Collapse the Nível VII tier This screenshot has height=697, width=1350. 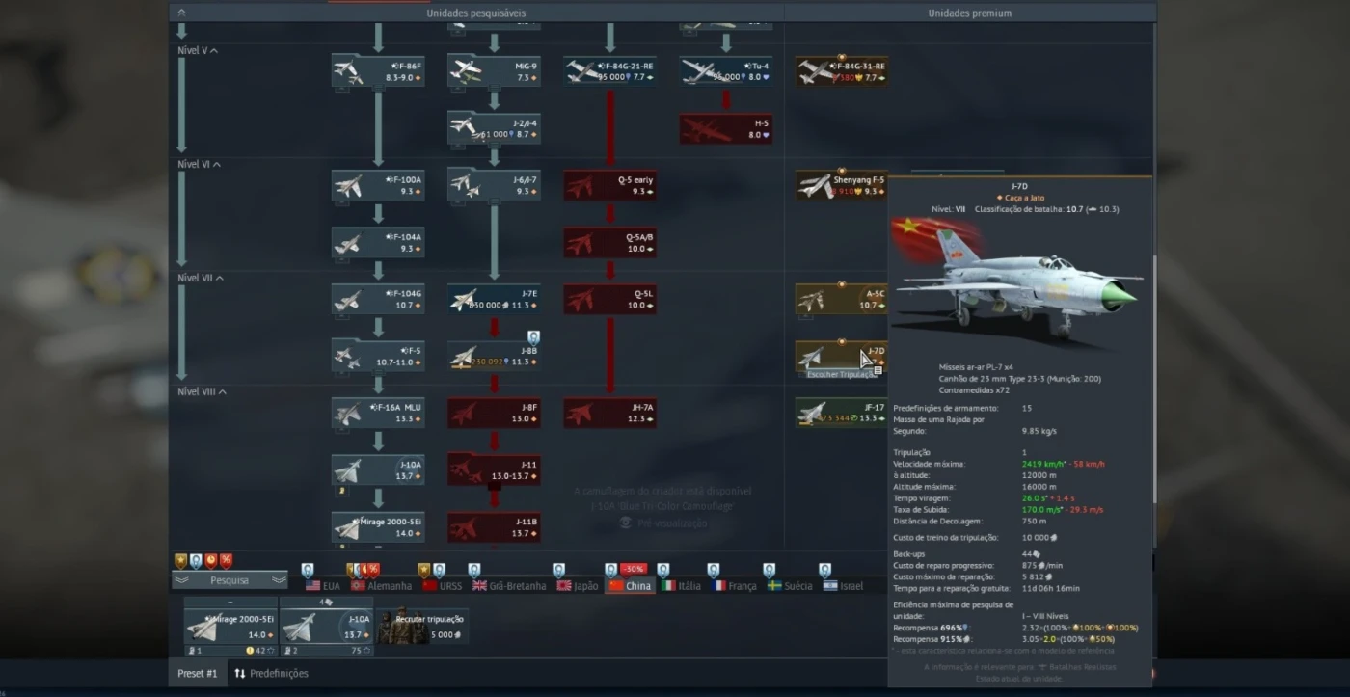click(201, 278)
